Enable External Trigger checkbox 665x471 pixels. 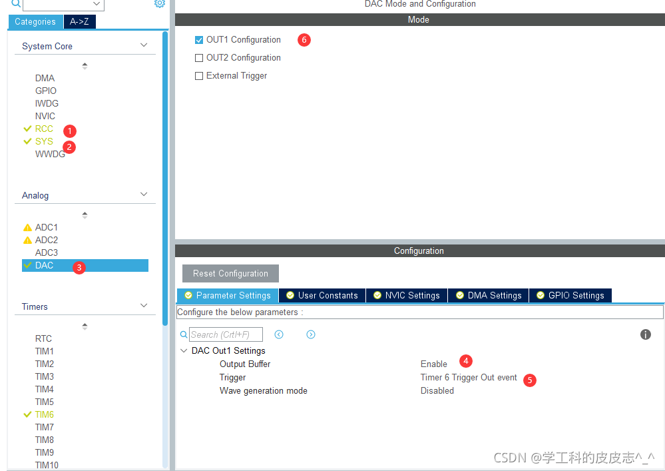click(x=199, y=76)
